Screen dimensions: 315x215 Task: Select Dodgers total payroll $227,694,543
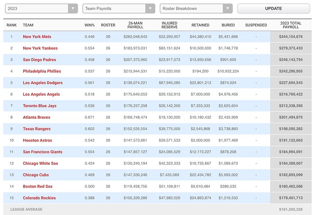tap(291, 83)
